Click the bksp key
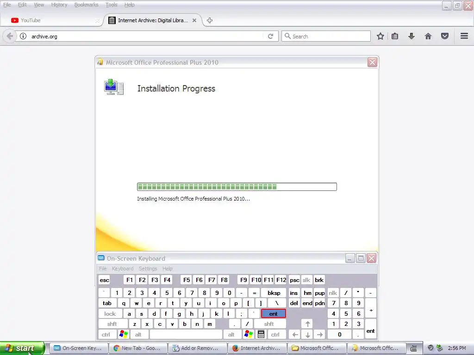 tap(274, 293)
